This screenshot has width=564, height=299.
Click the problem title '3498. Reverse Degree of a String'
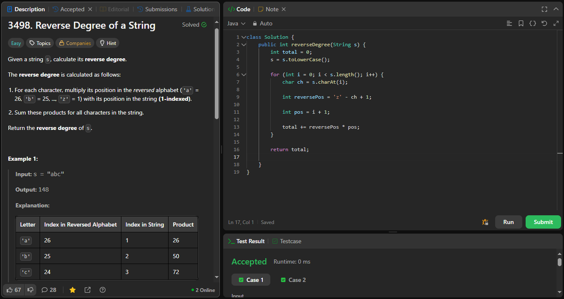click(82, 25)
